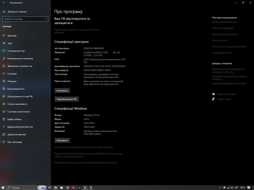Screen dimensions: 254x190
Task: Switch input language УКР
Action: coord(236,188)
